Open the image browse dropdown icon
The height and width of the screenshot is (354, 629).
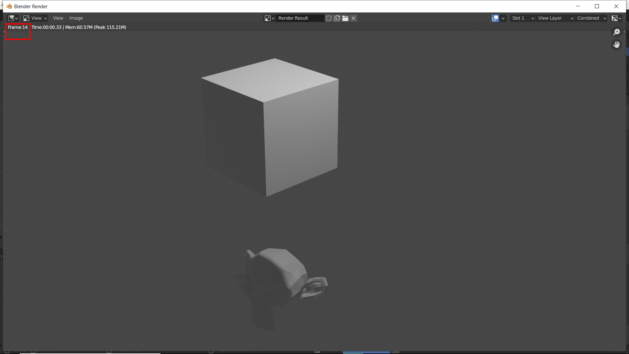pyautogui.click(x=269, y=18)
